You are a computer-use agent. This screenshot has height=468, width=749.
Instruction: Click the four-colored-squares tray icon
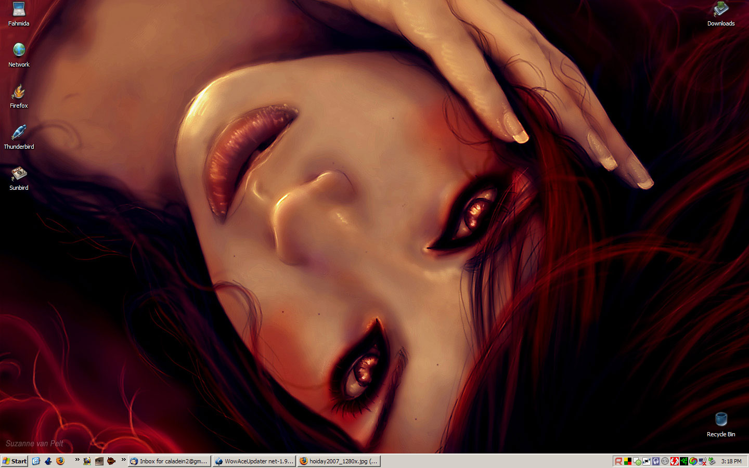pyautogui.click(x=628, y=461)
